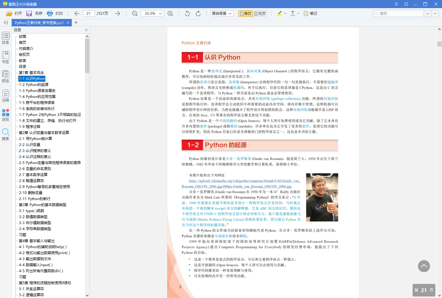Rotate page clockwise
This screenshot has width=442, height=298.
198,14
